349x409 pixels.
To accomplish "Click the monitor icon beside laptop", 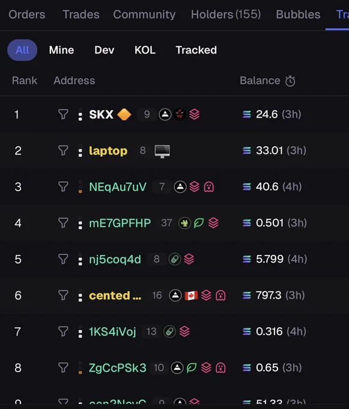I will 162,151.
